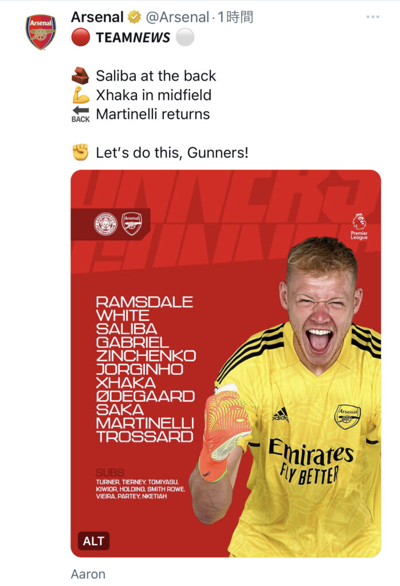The image size is (400, 586).
Task: Click the Leicester City crest in the graphic
Action: [105, 224]
